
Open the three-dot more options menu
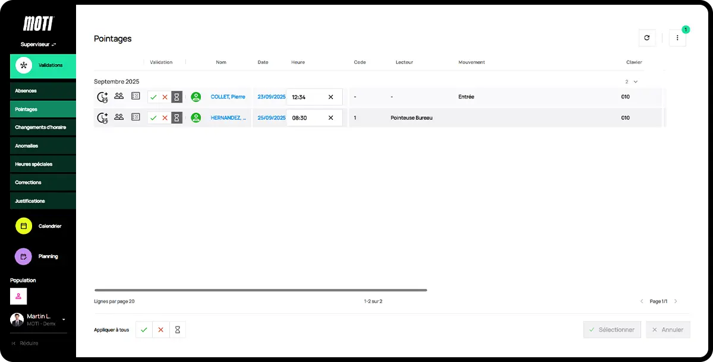[677, 38]
